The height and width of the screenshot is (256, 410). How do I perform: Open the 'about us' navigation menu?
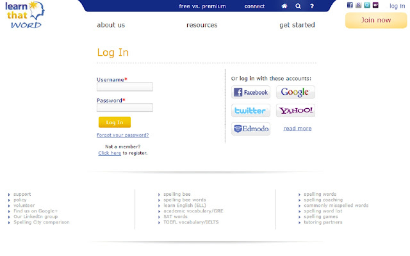[x=111, y=25]
